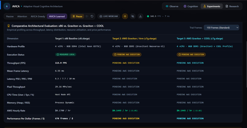Click the AViCA logo badge
Image resolution: width=247 pixels, height=128 pixels.
point(7,6)
